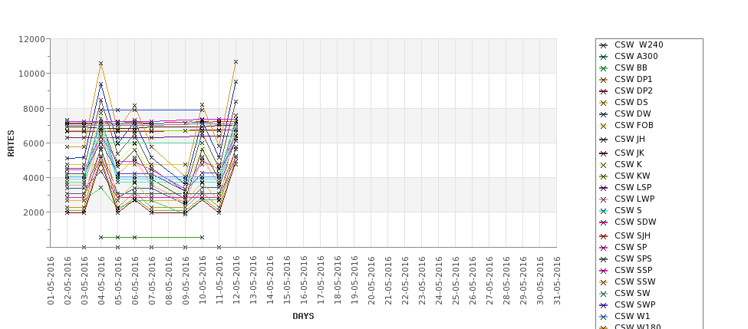This screenshot has height=329, width=748.
Task: Select CSW KW in the legend
Action: pyautogui.click(x=632, y=176)
